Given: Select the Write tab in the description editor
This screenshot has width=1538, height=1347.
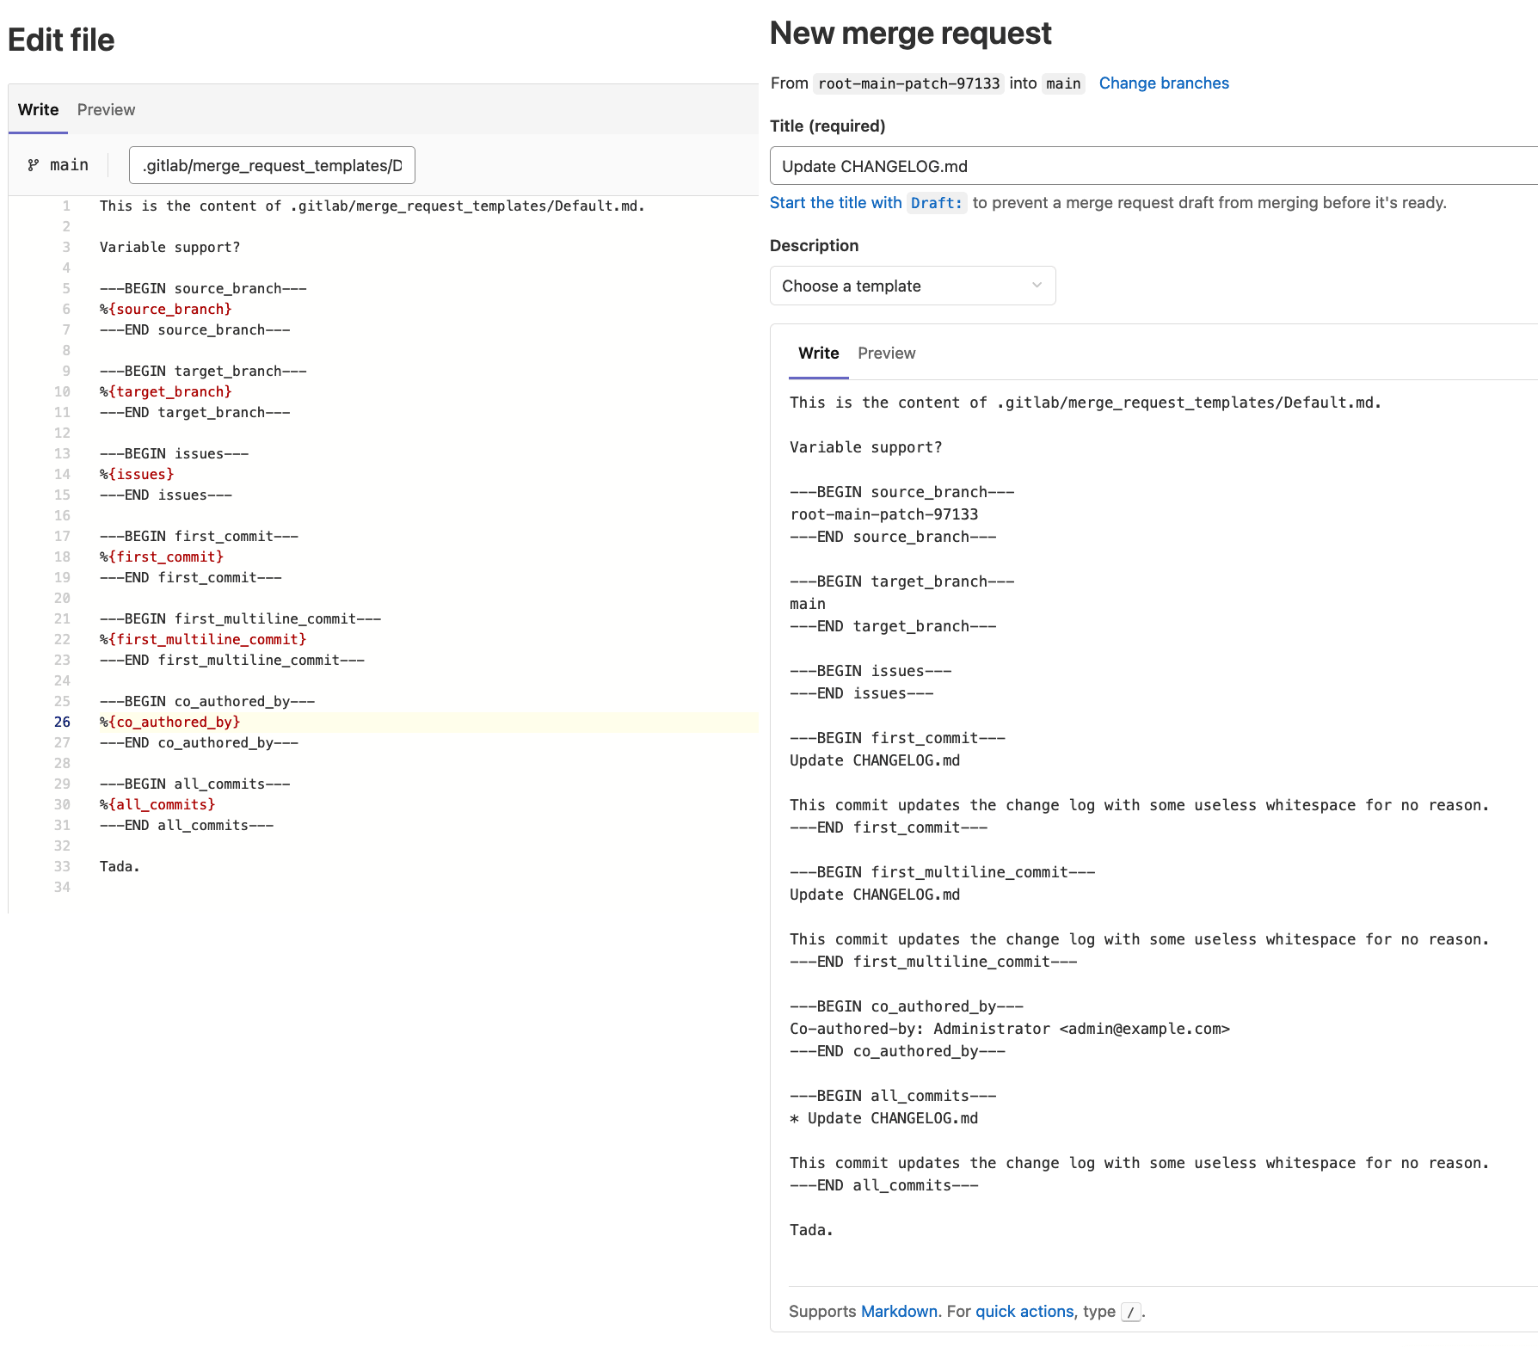Looking at the screenshot, I should [x=817, y=353].
